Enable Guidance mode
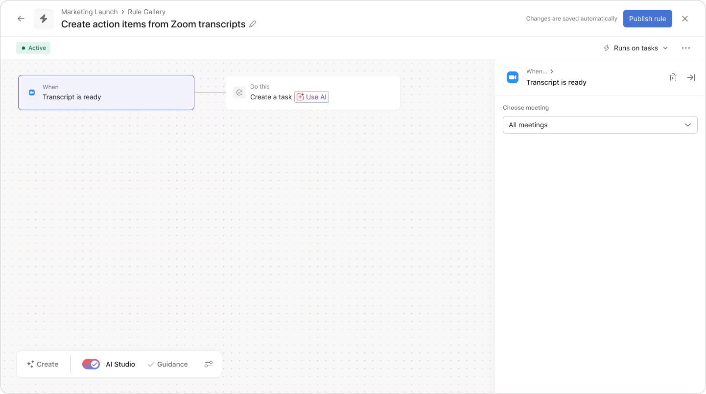 click(x=167, y=364)
